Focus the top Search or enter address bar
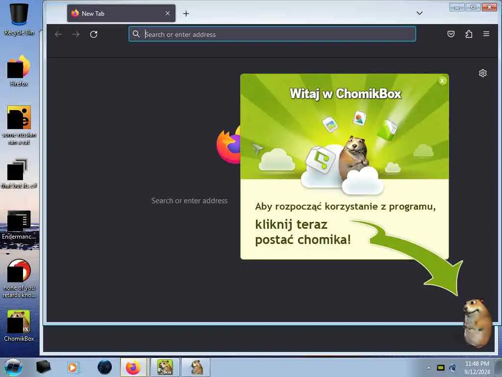 tap(272, 34)
